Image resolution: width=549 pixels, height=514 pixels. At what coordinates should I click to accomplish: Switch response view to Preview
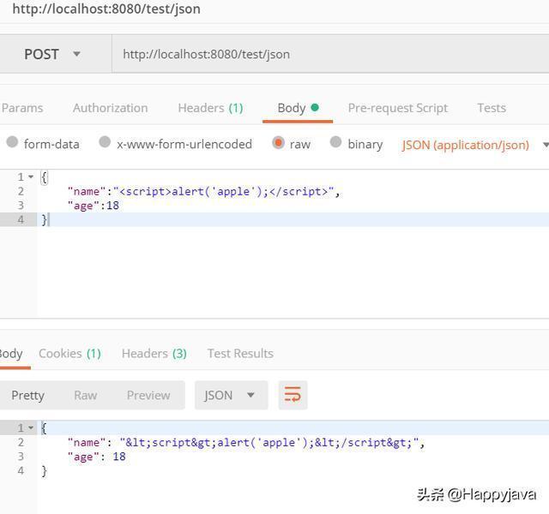(148, 396)
